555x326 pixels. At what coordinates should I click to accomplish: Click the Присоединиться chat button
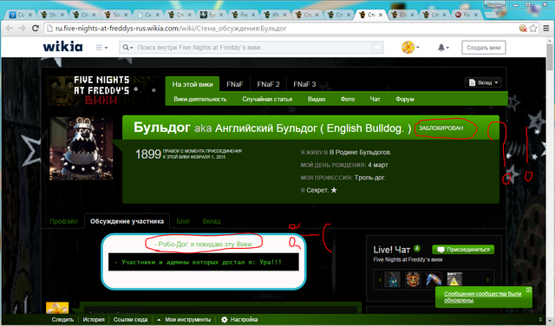click(463, 250)
